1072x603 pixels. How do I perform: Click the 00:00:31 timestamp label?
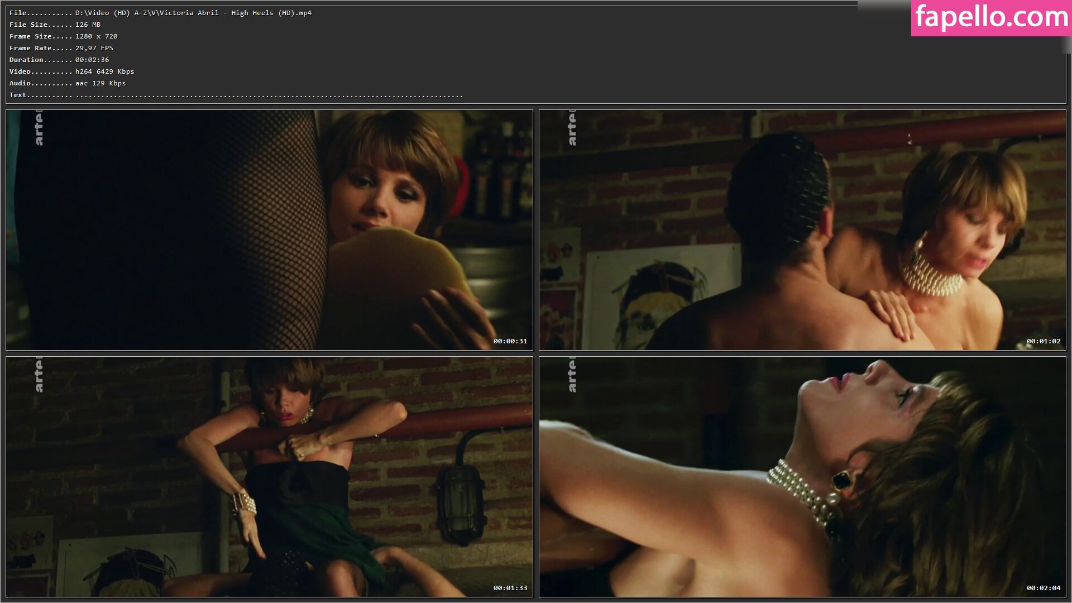coord(510,341)
